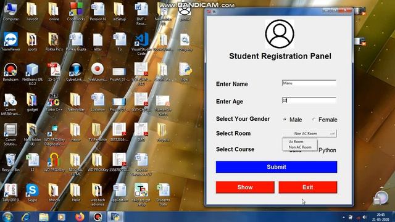395x222 pixels.
Task: Open the 15-1-18 PDF file
Action: [54, 72]
